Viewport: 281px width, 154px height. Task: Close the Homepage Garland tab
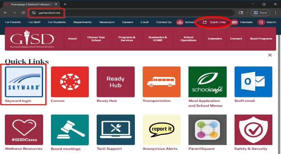coord(56,4)
